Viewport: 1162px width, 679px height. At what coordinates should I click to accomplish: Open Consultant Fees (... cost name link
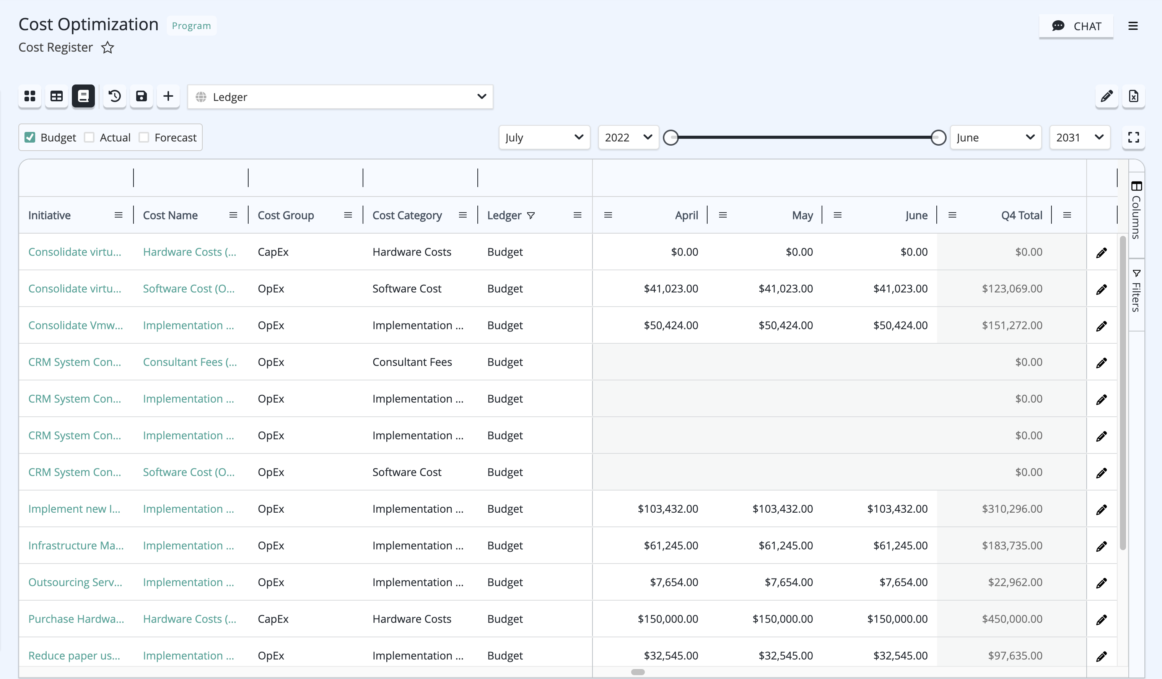[190, 362]
